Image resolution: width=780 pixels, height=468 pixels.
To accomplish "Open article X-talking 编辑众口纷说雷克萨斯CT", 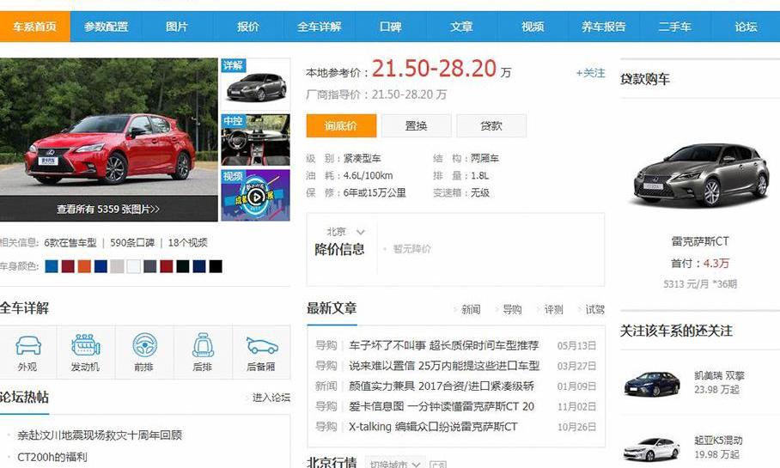I will [433, 428].
